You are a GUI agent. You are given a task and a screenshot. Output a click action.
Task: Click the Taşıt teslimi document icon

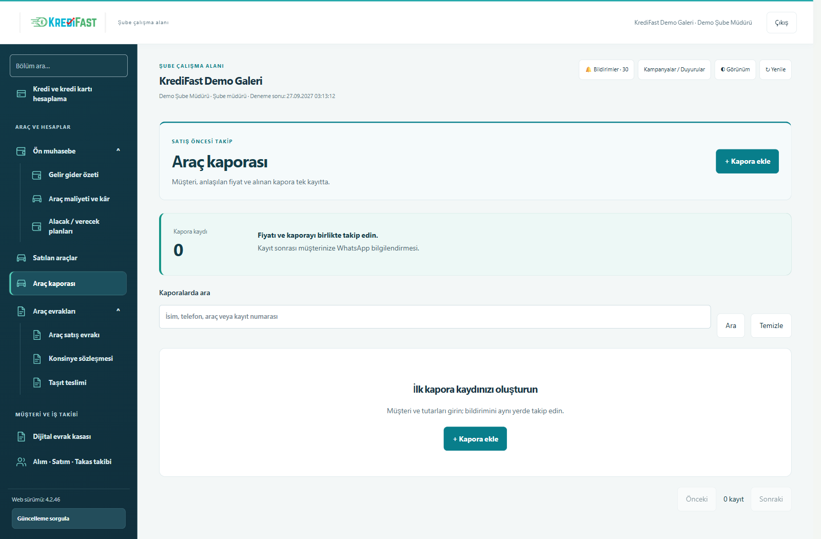(37, 382)
